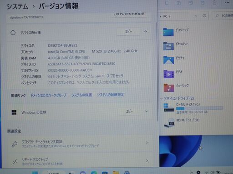Viewport: 233px width, 174px height.
Task: Open プロダクト キーとライセンス認証 chevron arrow
Action: [x=147, y=143]
